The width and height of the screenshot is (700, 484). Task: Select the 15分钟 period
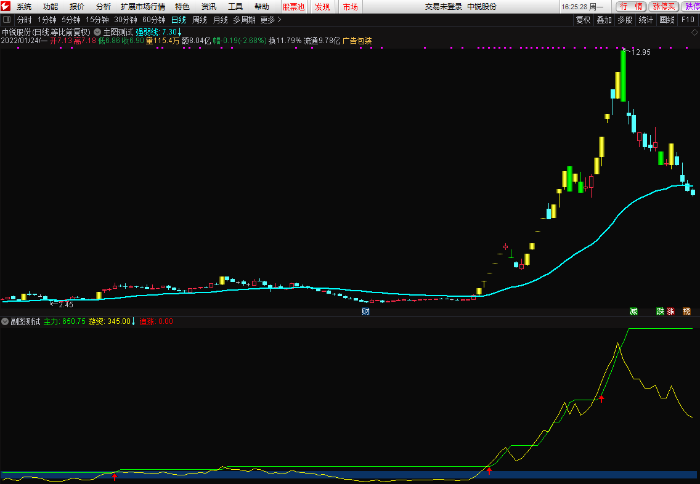pos(97,20)
